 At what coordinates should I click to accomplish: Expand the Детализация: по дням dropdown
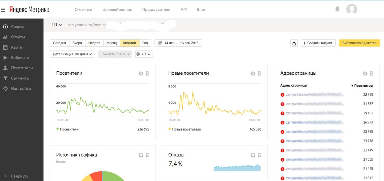point(72,54)
